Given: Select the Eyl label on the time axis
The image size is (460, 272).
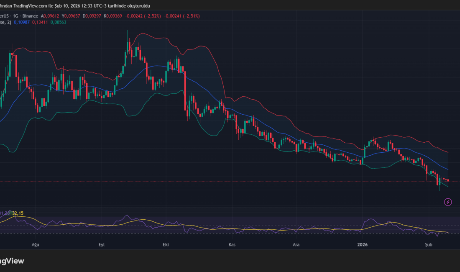Looking at the screenshot, I should pyautogui.click(x=101, y=244).
